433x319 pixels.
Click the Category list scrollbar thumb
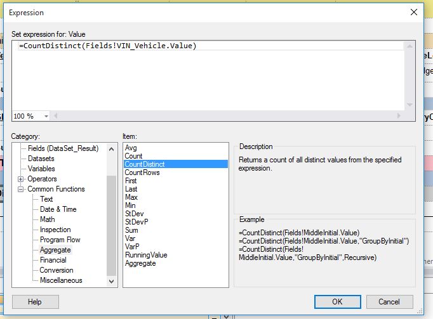(x=112, y=226)
